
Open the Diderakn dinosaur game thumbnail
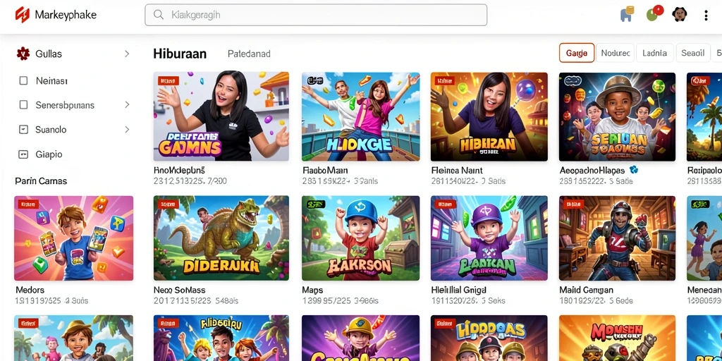pos(221,238)
